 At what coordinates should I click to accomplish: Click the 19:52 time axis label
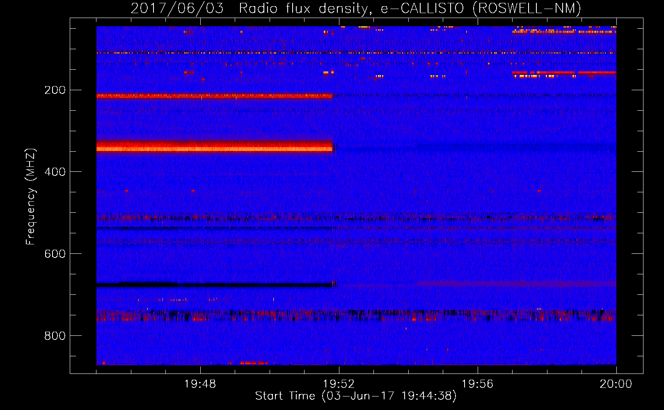339,384
